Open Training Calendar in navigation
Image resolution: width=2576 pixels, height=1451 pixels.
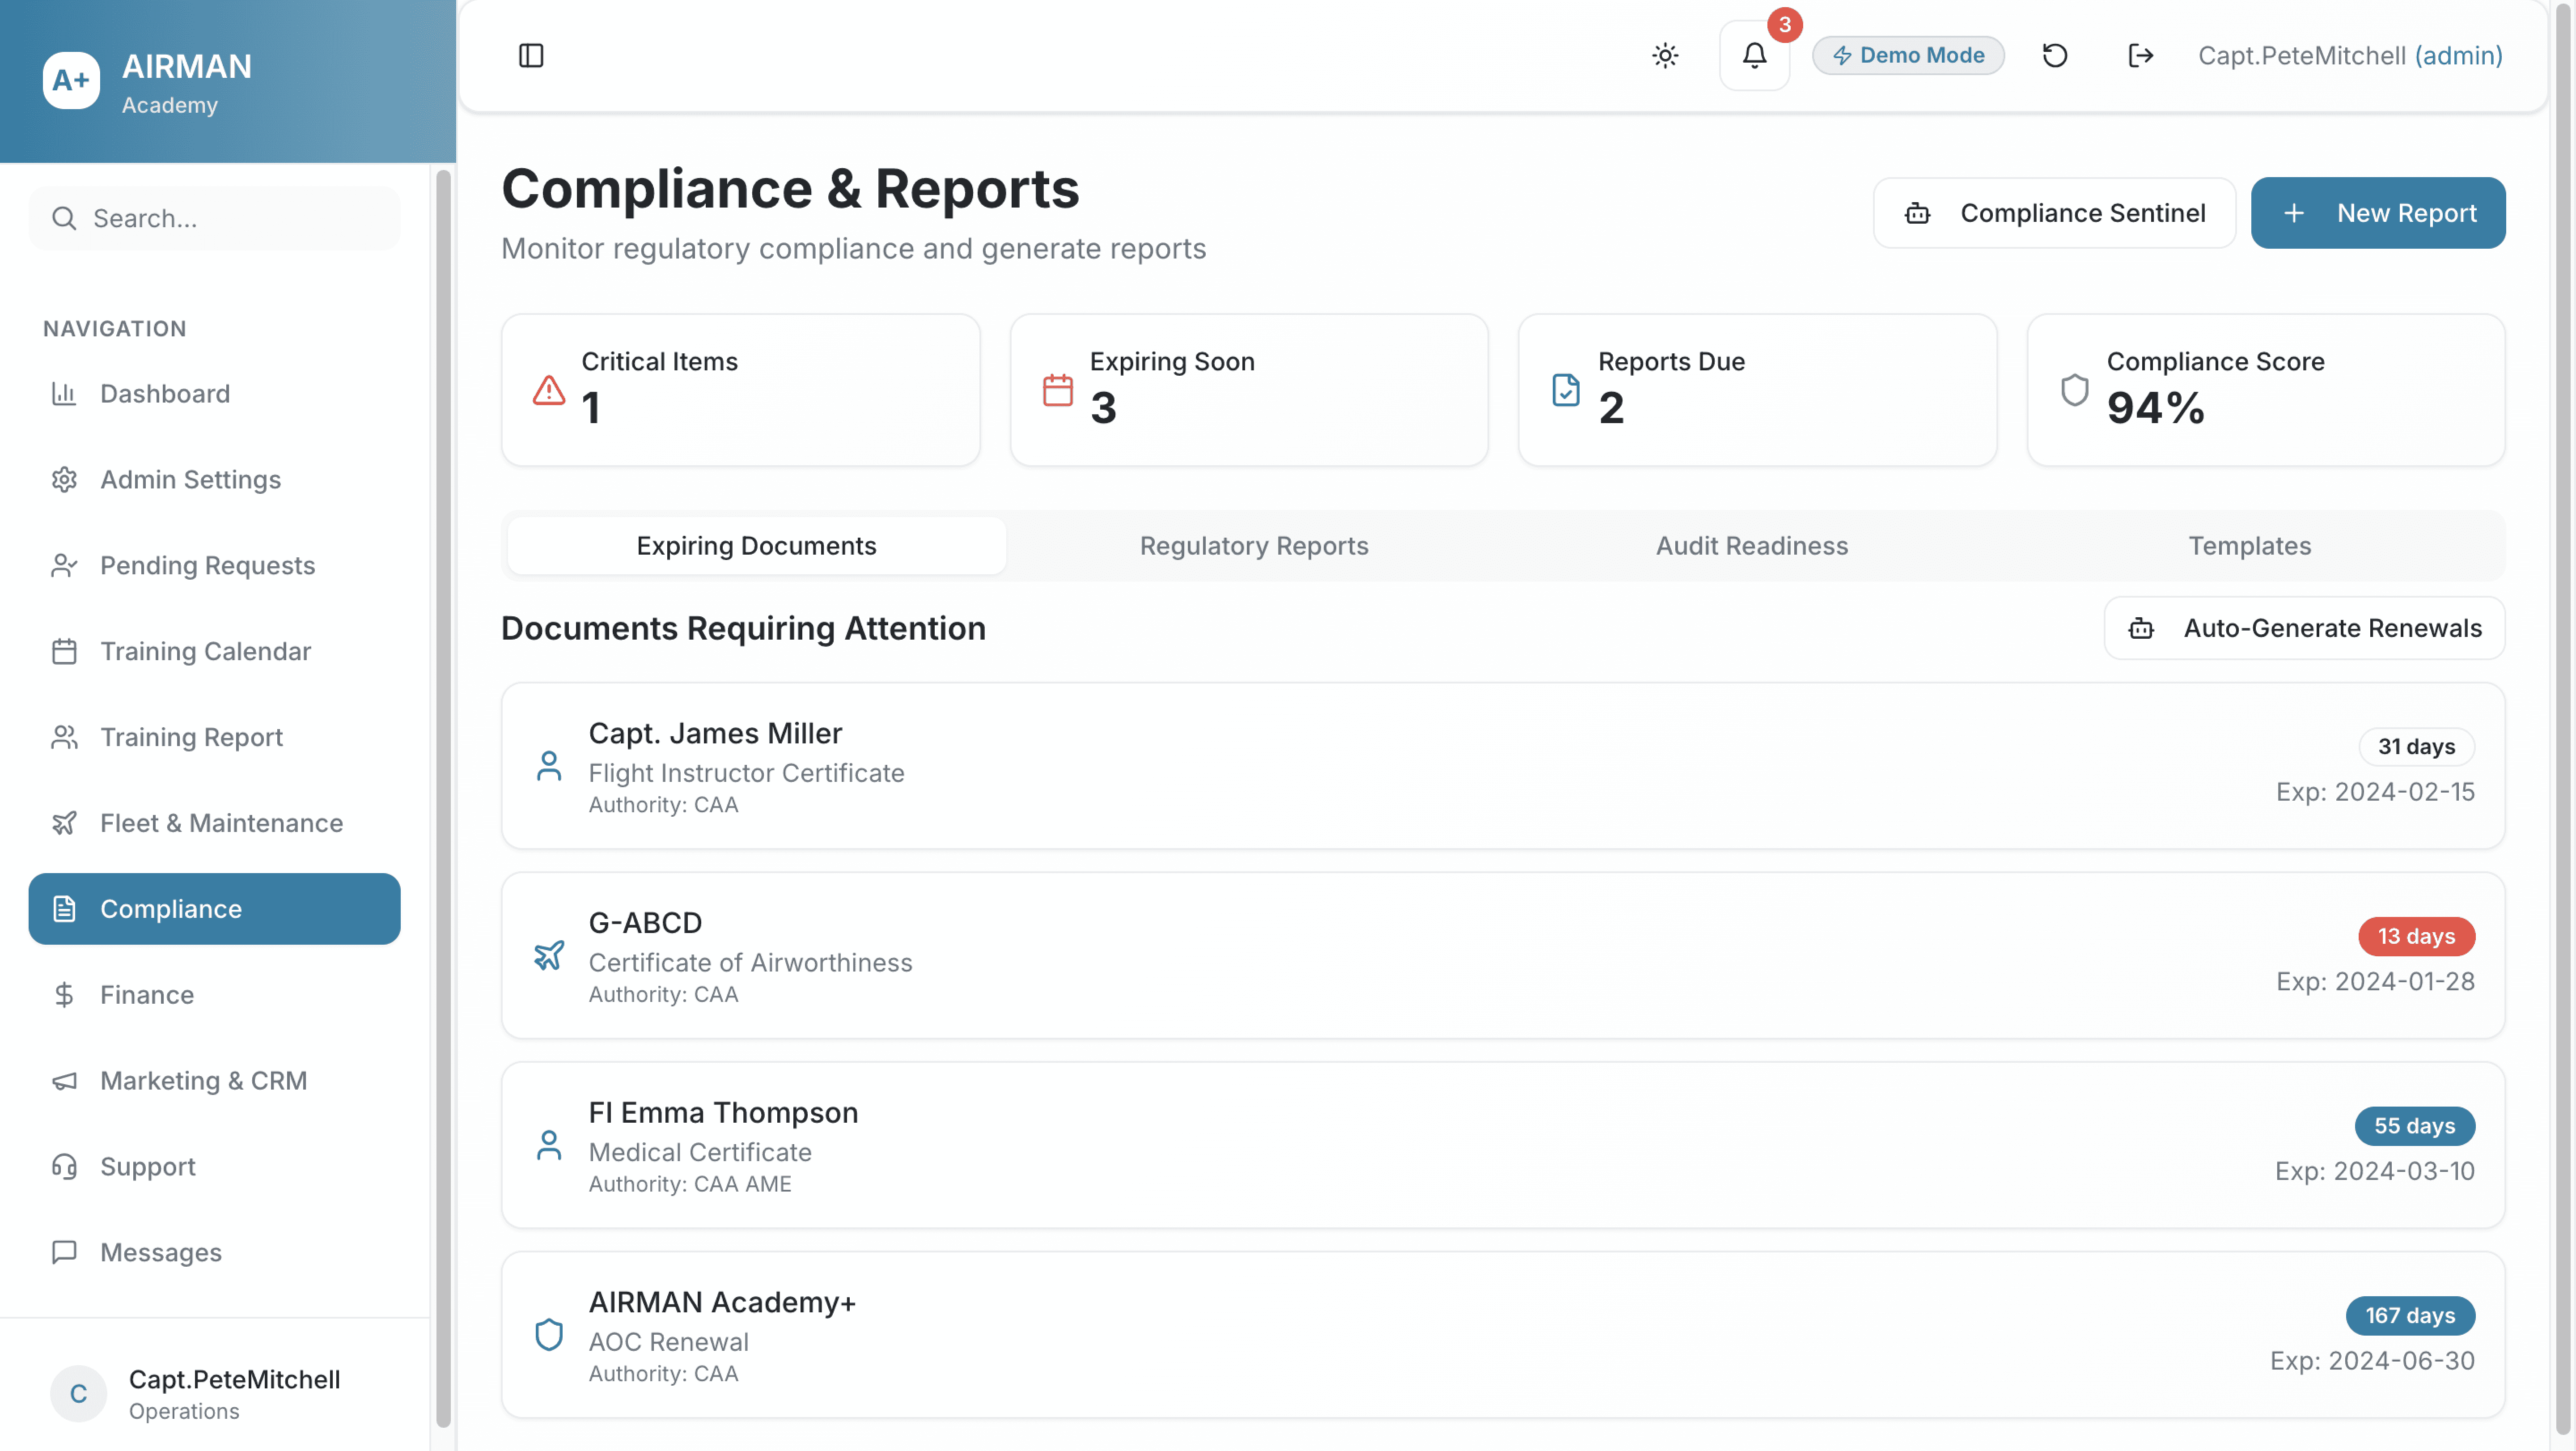click(205, 651)
